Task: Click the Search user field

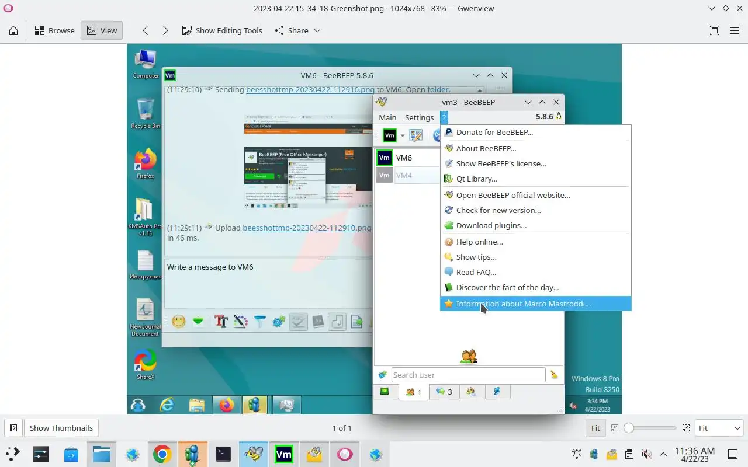Action: [468, 375]
